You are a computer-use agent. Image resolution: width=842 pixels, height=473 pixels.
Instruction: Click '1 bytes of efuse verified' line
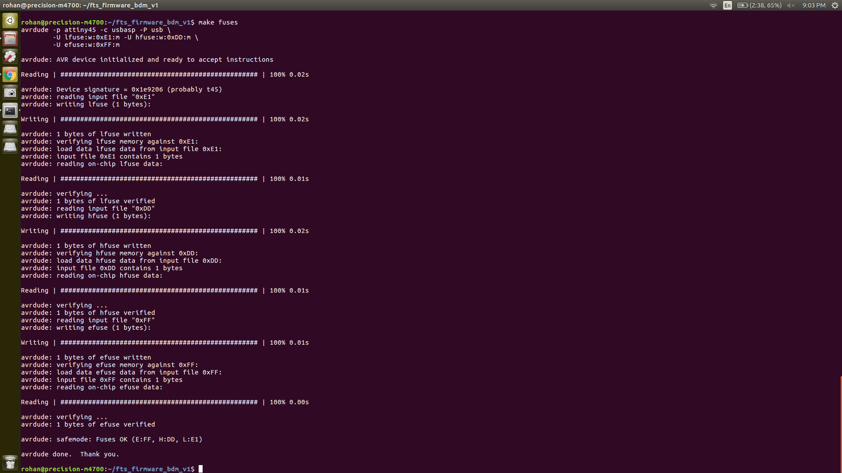[x=88, y=424]
